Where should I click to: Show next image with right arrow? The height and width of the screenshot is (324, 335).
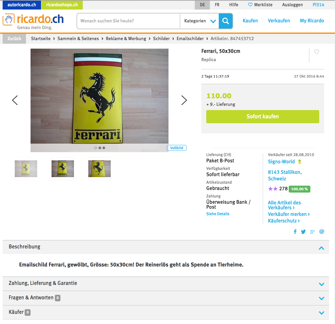pos(184,100)
